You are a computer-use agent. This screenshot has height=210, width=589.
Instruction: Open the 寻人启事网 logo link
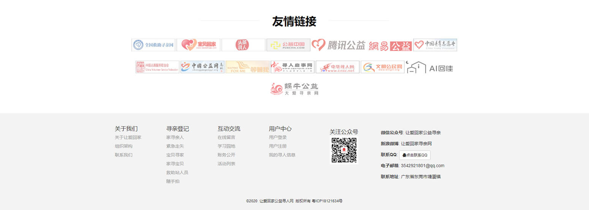pos(292,67)
